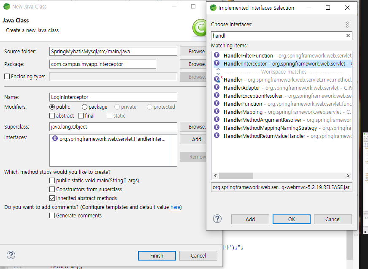368x269 pixels.
Task: Click the HandlerFunction interface icon
Action: coord(216,103)
